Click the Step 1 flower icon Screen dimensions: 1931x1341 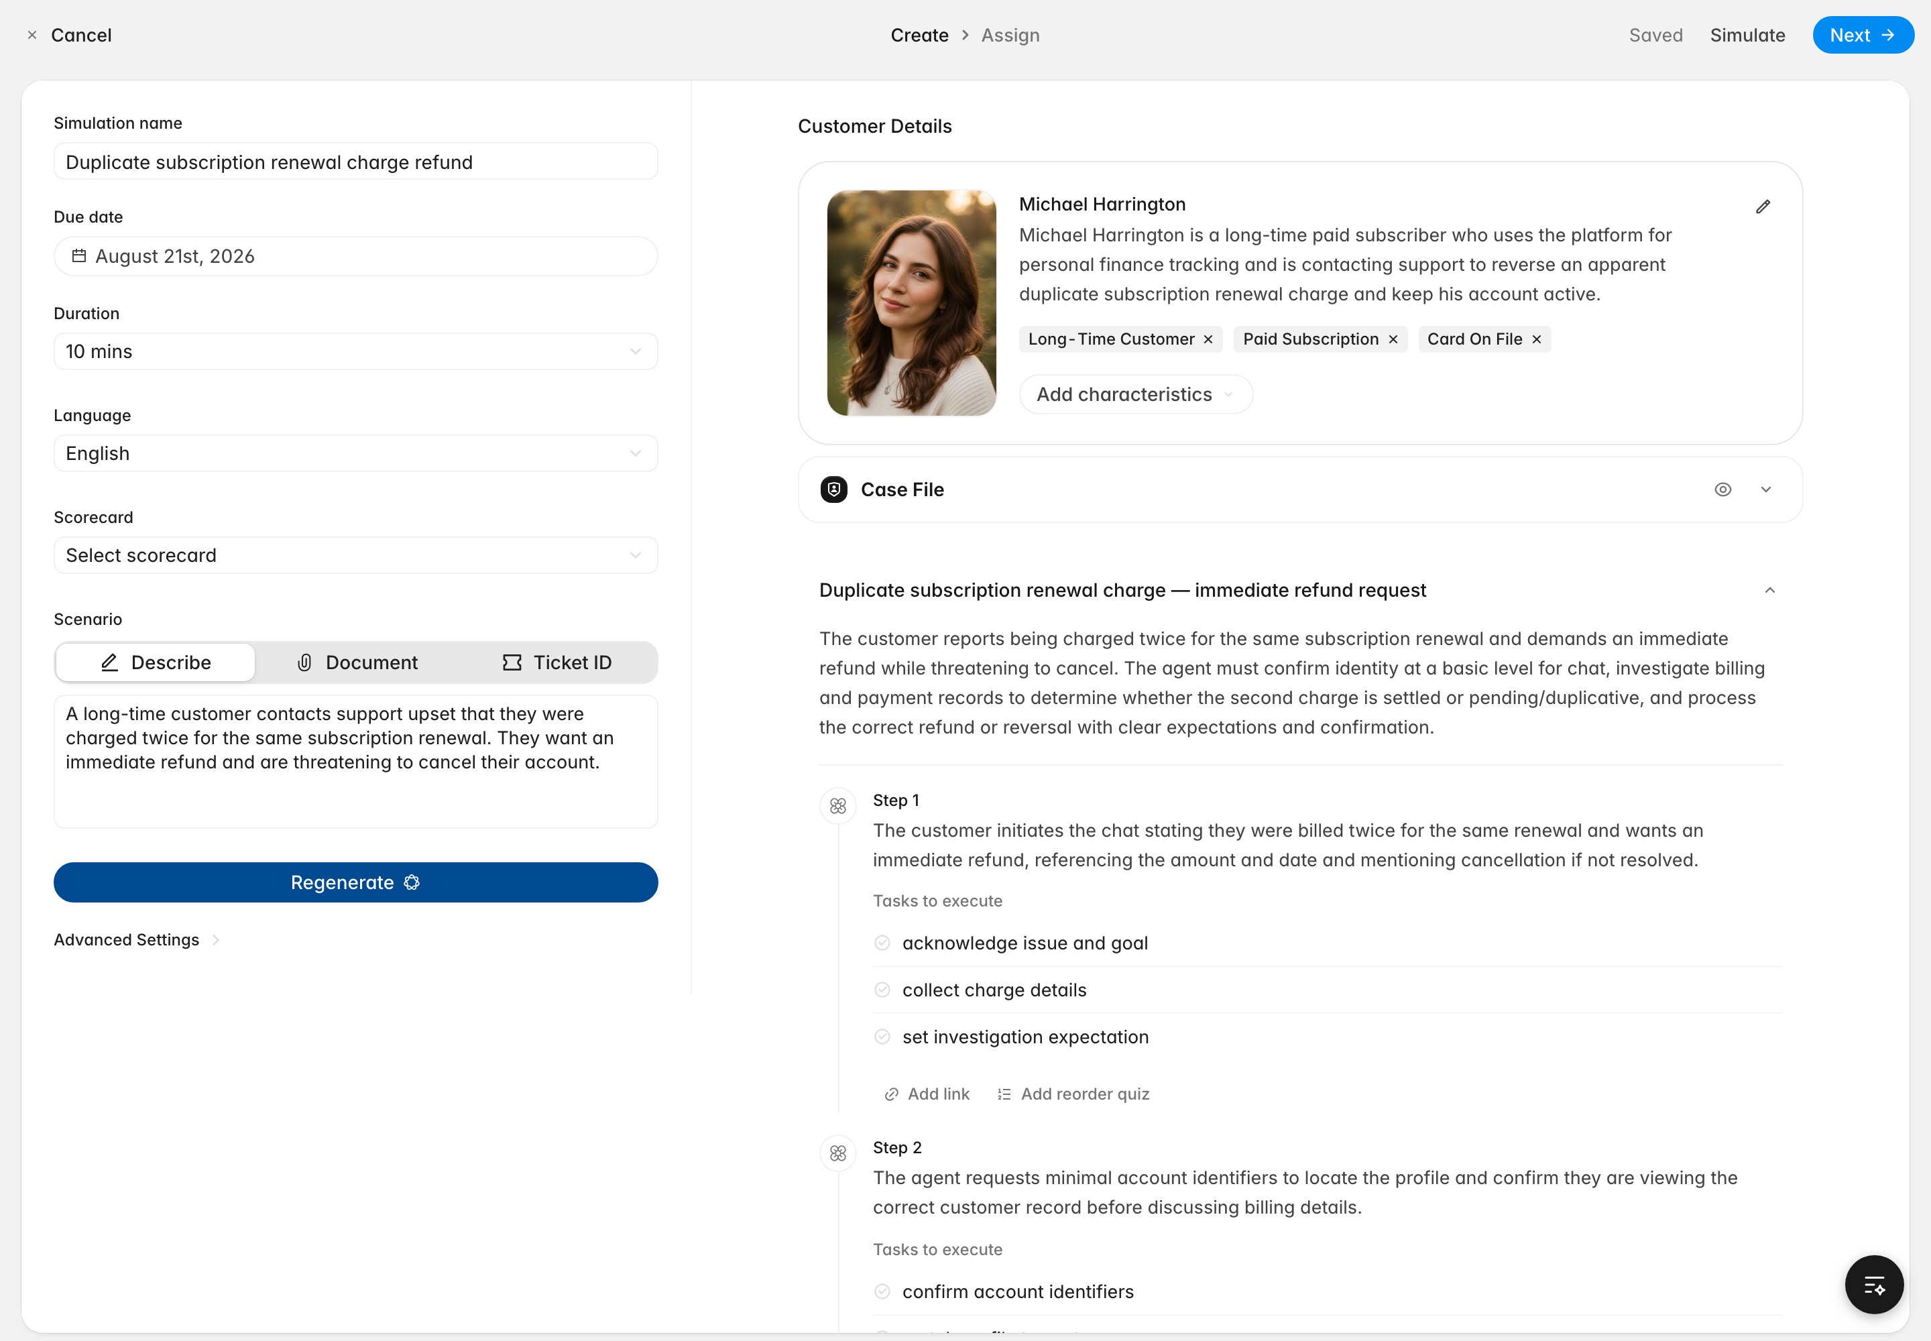[x=838, y=807]
